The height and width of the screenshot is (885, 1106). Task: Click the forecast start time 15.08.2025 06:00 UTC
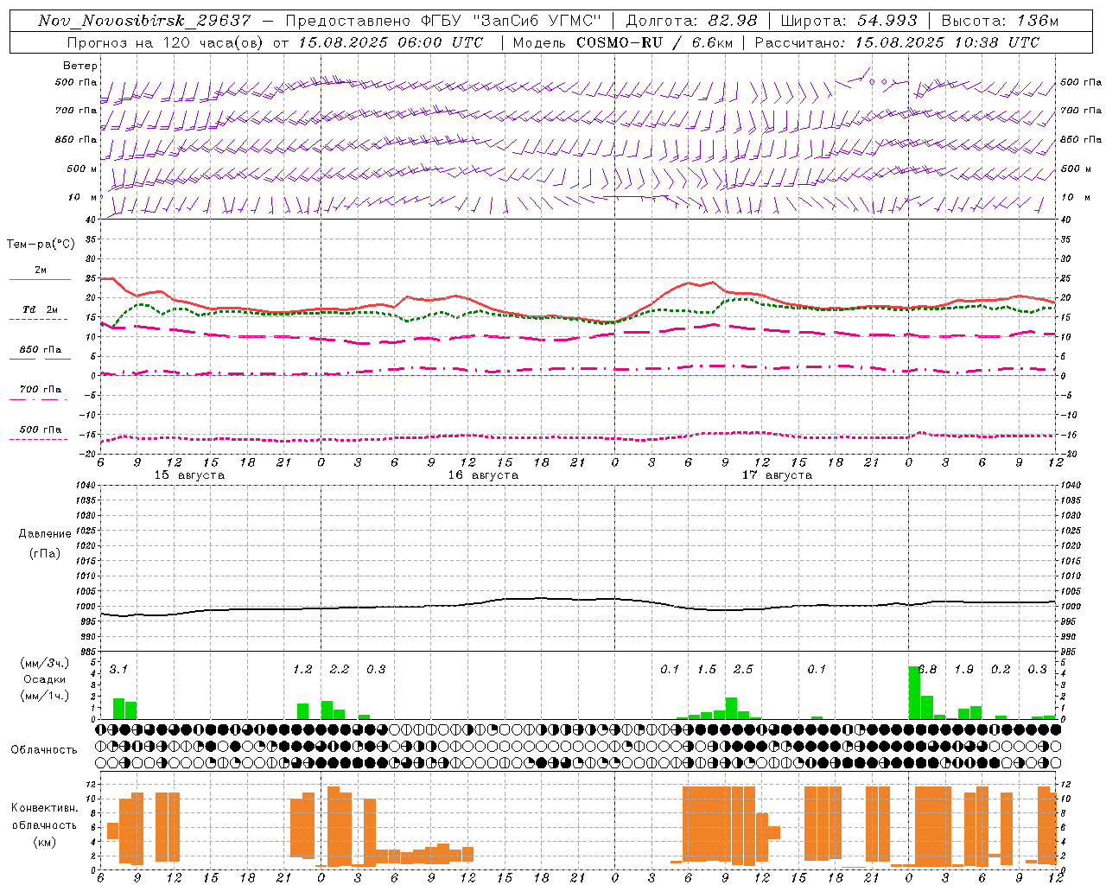point(391,42)
